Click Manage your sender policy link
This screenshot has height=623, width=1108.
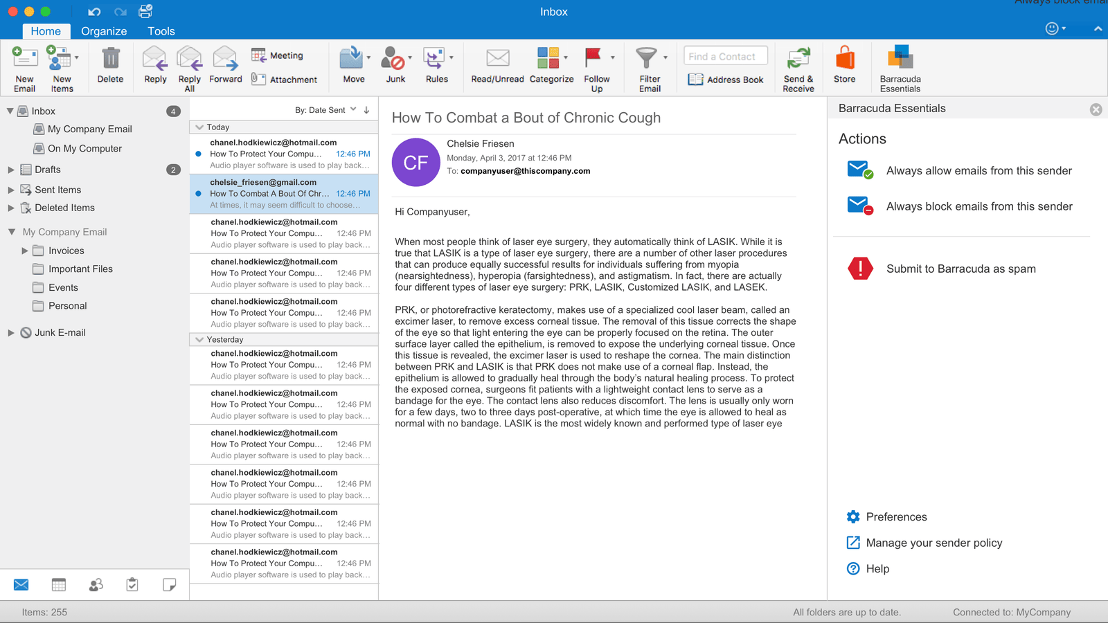click(933, 543)
